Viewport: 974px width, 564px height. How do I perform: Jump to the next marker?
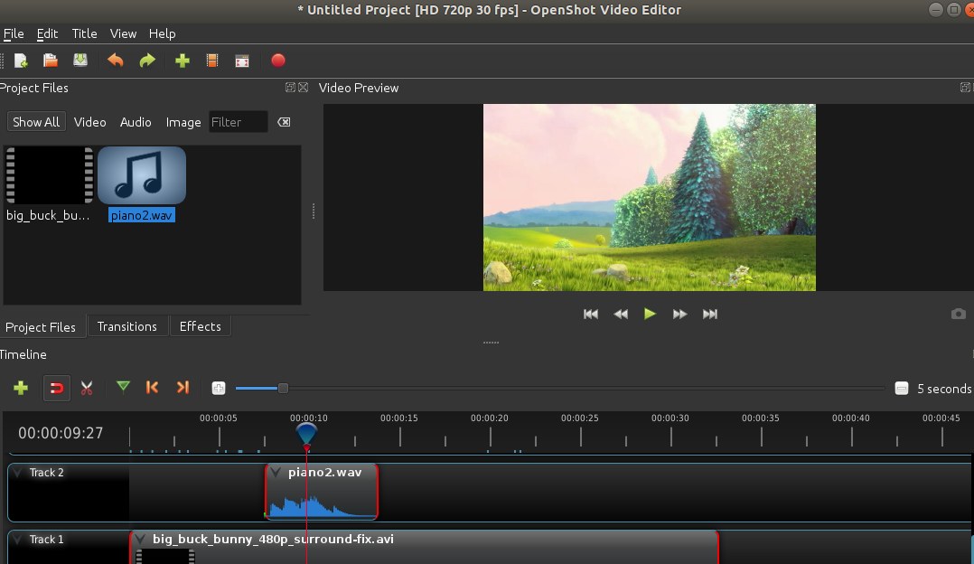[x=183, y=388]
